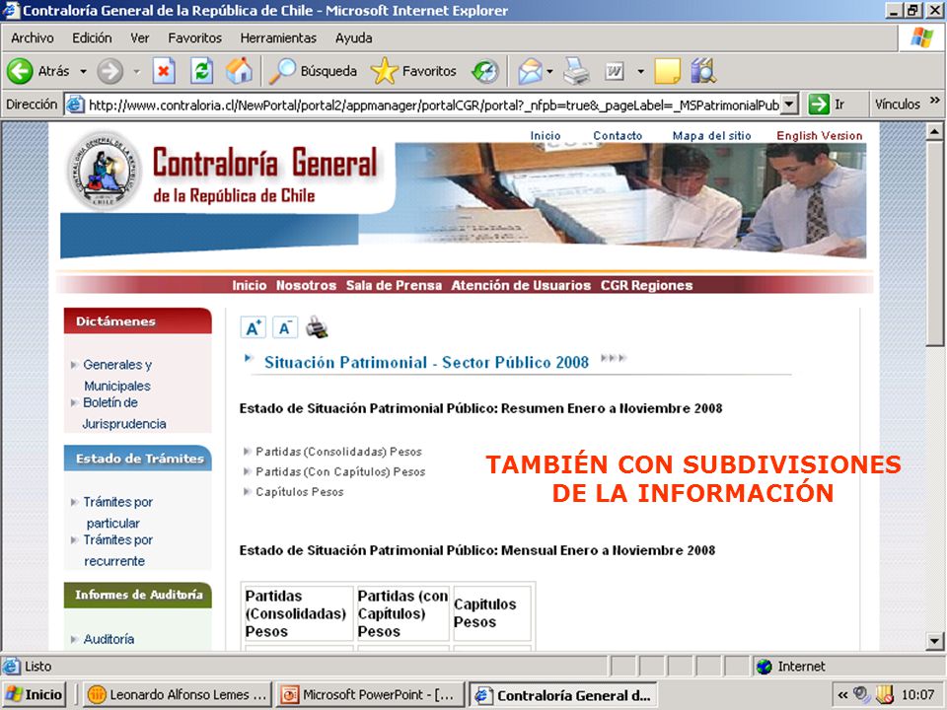This screenshot has width=947, height=710.
Task: Decrease page font size with A- icon
Action: [x=284, y=327]
